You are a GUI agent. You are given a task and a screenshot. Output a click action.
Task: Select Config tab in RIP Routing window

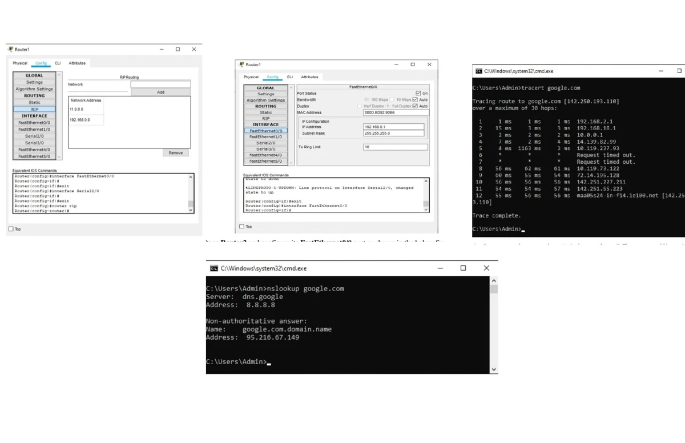(41, 63)
